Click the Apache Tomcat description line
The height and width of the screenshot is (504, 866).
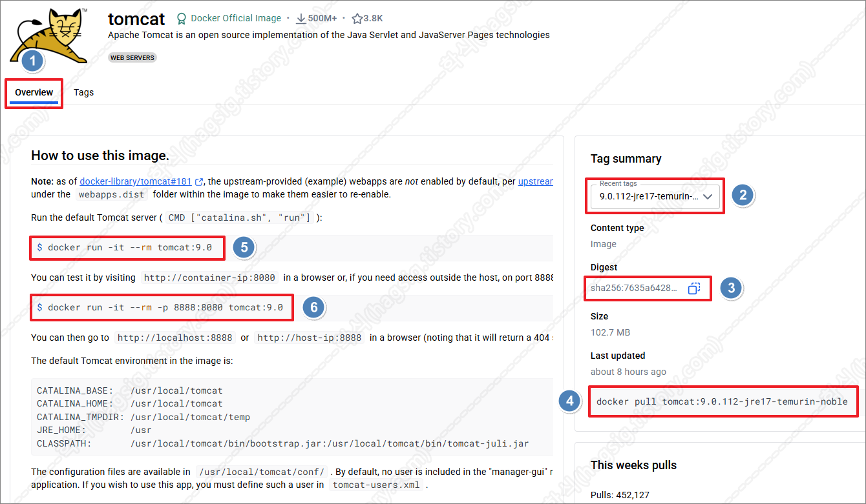329,35
